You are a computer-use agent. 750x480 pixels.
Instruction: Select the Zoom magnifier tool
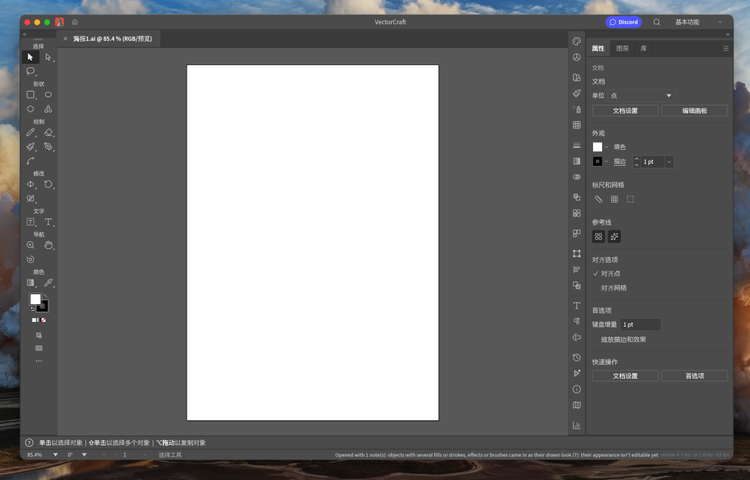[x=31, y=246]
